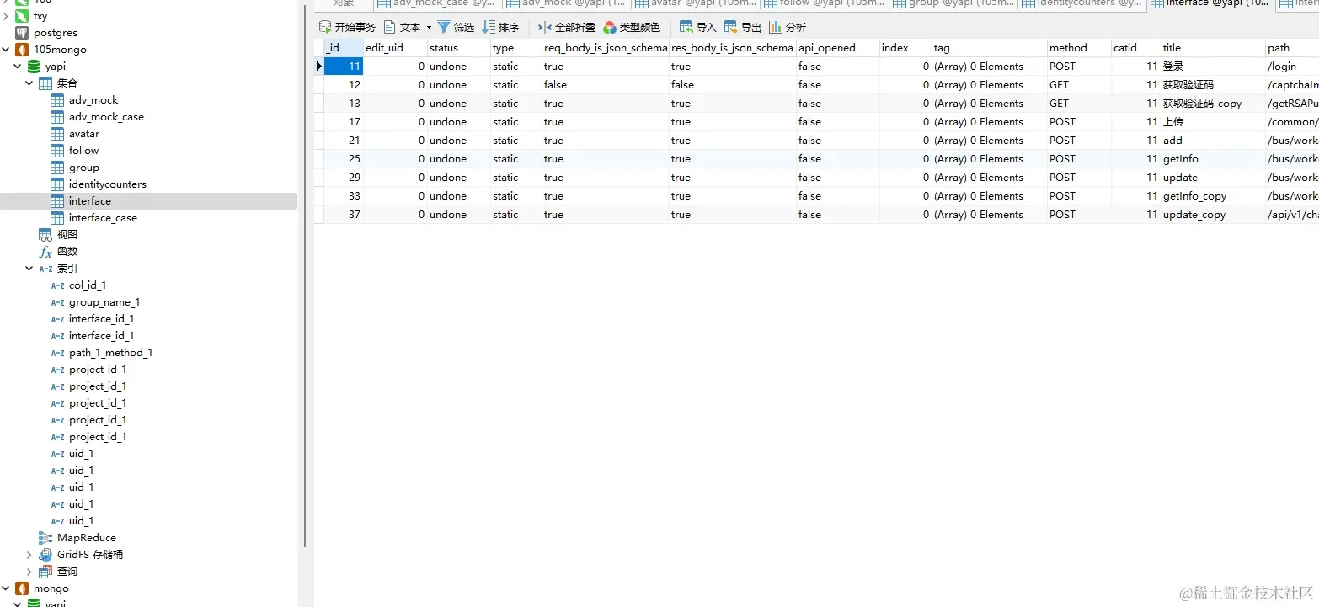The image size is (1319, 607).
Task: Select the path cell /login
Action: tap(1292, 67)
